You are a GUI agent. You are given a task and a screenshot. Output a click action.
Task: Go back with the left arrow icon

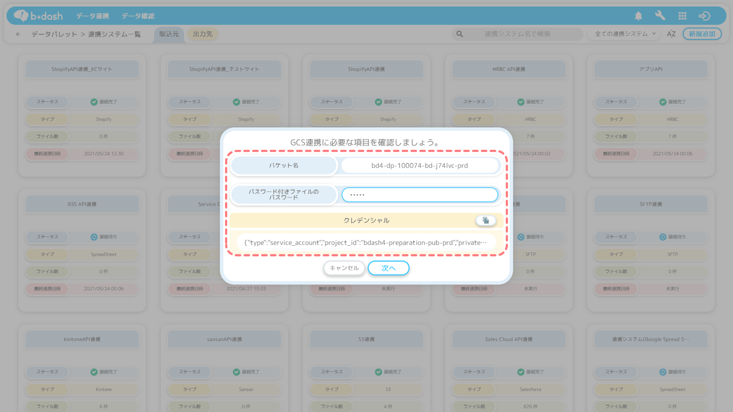(x=18, y=34)
